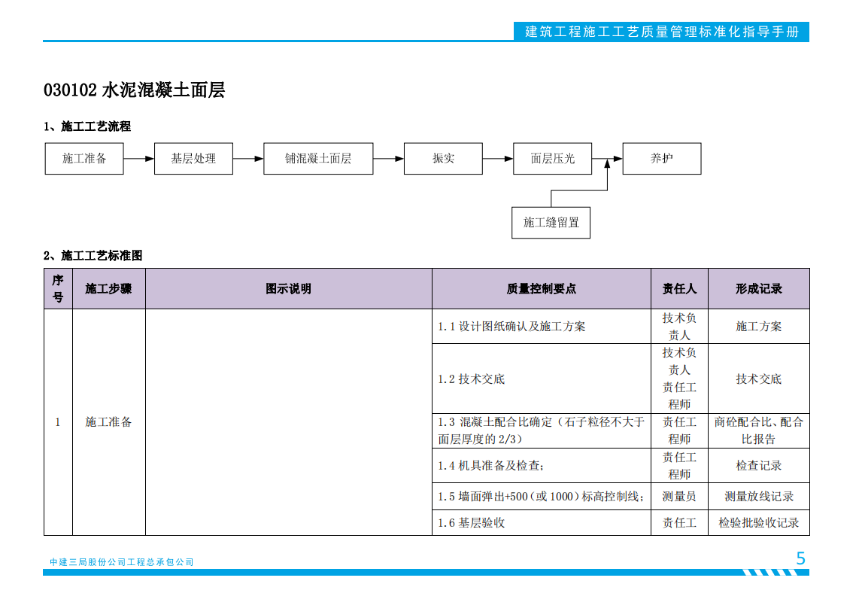The image size is (859, 593).
Task: Select the 技术交底 record entry
Action: pos(758,379)
